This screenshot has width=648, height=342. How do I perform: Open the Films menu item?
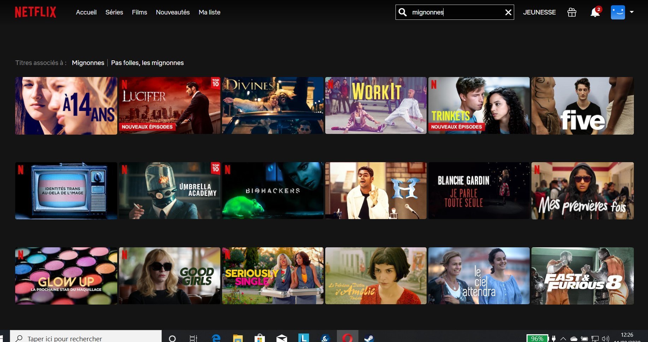pyautogui.click(x=139, y=12)
